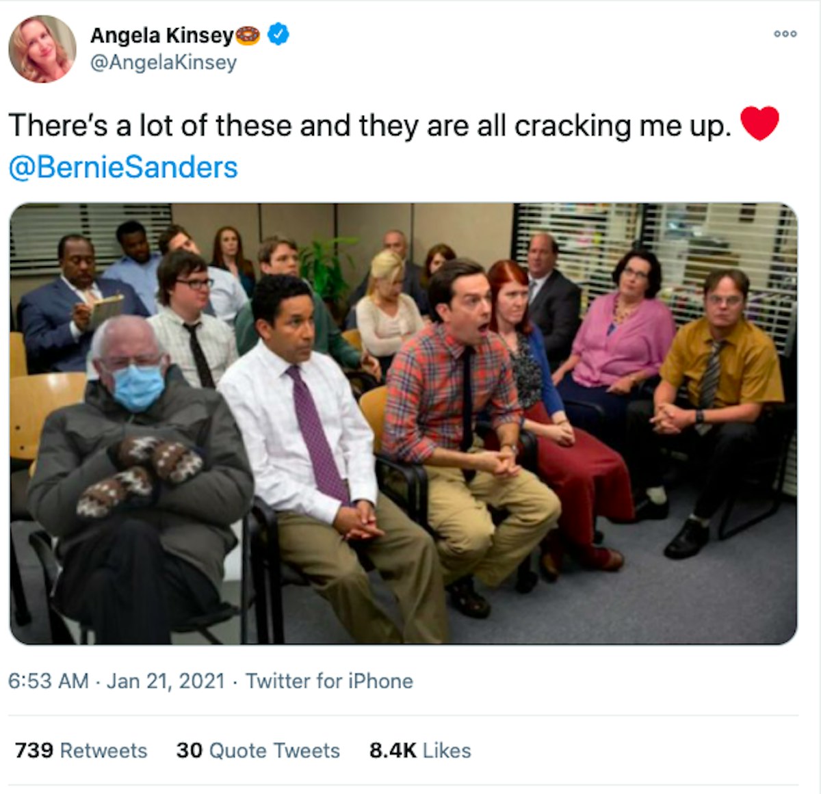This screenshot has width=821, height=794.
Task: Click the Twitter for iPhone label
Action: pyautogui.click(x=330, y=680)
